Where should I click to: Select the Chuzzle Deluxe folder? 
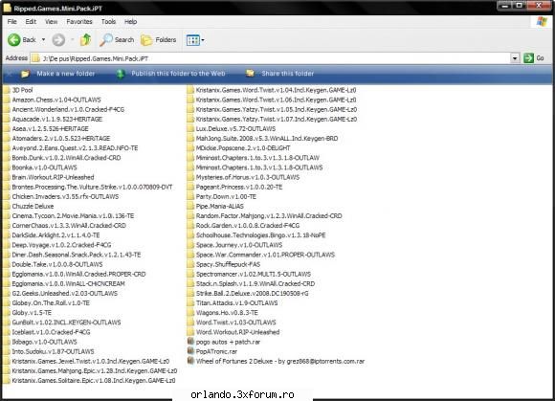pos(29,207)
